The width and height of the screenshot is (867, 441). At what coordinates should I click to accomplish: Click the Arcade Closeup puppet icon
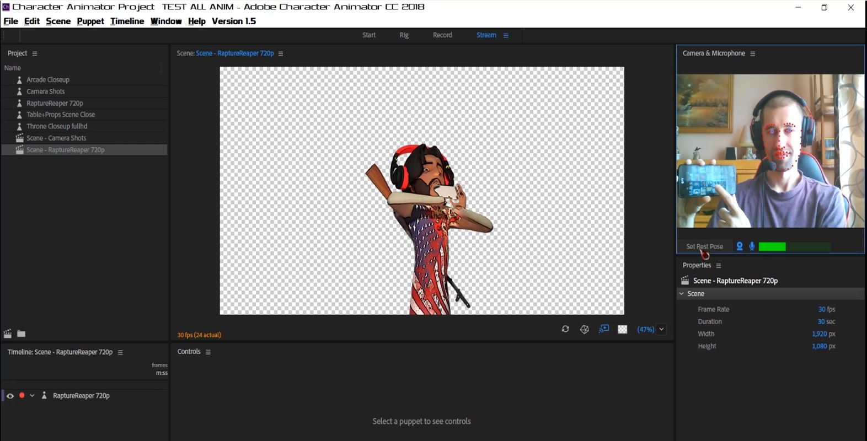19,80
